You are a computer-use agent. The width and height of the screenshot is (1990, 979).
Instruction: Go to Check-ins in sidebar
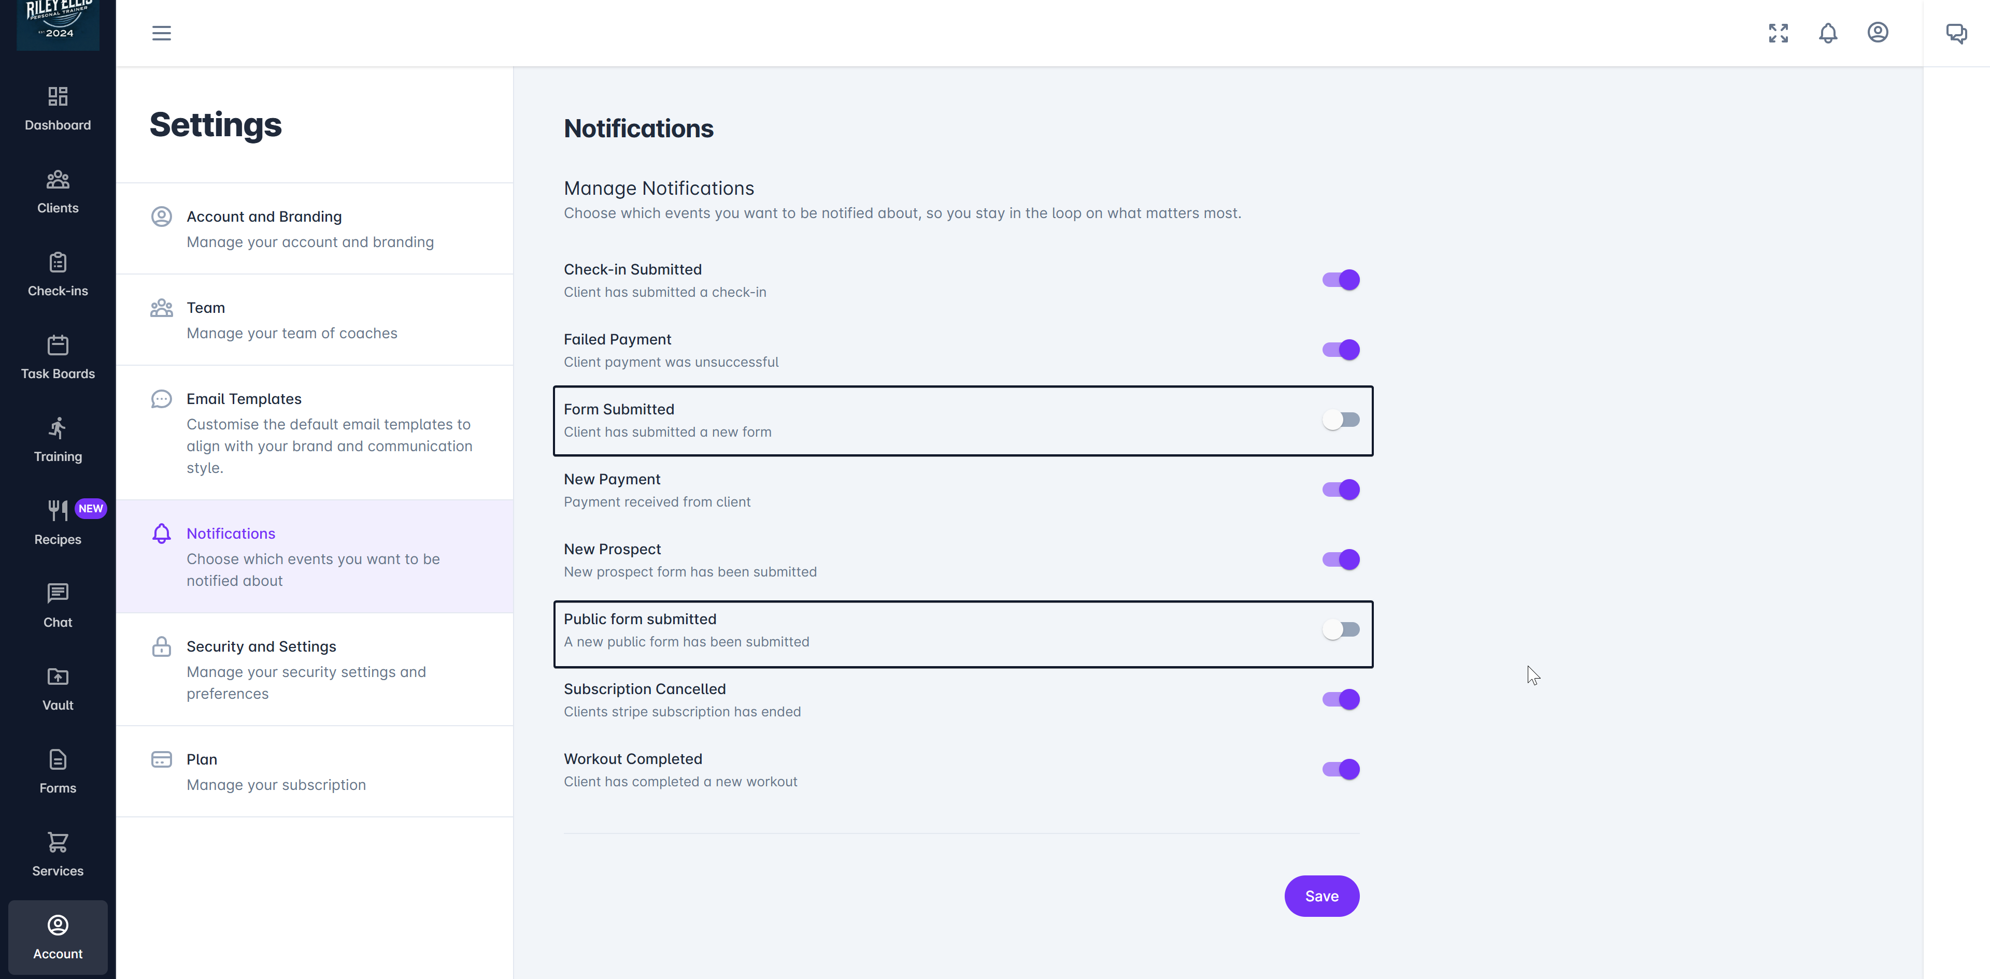point(58,274)
